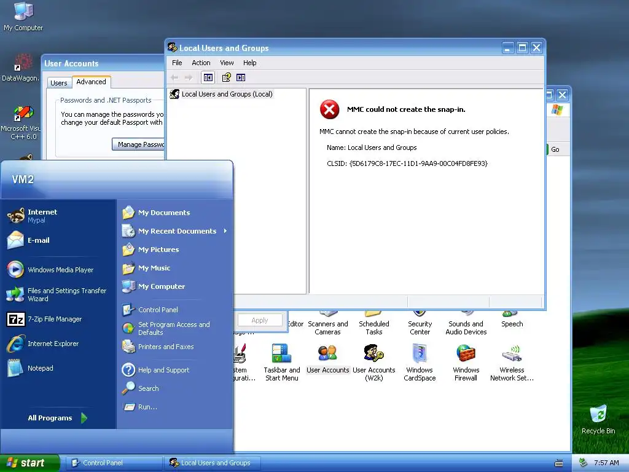The height and width of the screenshot is (472, 629).
Task: Open Speech applet
Action: pos(512,320)
